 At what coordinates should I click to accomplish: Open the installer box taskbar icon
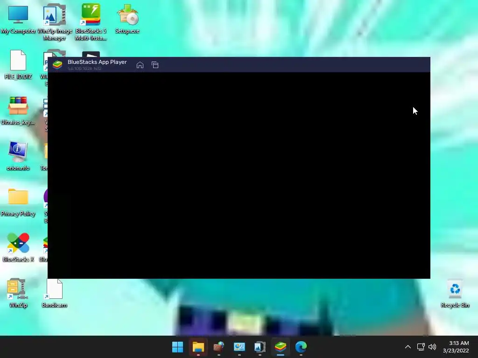point(219,347)
